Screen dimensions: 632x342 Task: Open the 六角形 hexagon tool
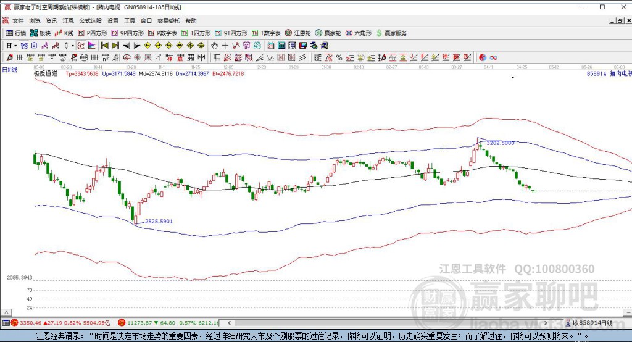tap(359, 33)
